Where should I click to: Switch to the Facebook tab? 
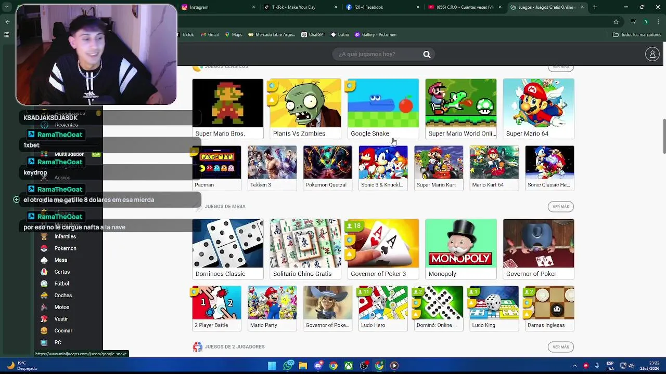(x=383, y=7)
